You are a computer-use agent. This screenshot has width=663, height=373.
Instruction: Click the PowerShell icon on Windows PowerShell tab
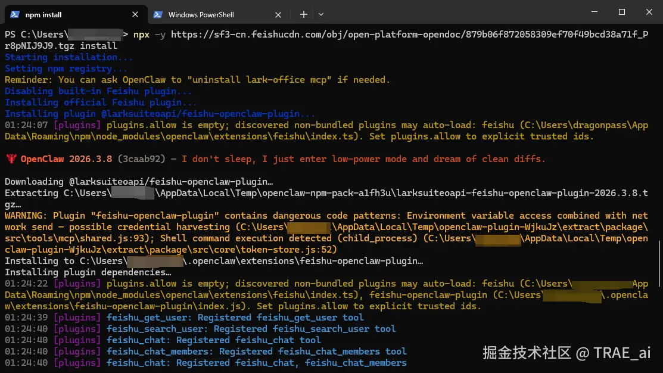tap(158, 14)
